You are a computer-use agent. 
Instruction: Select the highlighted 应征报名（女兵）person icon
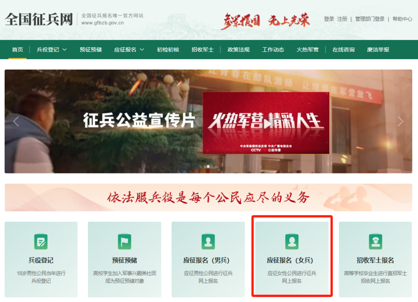[292, 241]
